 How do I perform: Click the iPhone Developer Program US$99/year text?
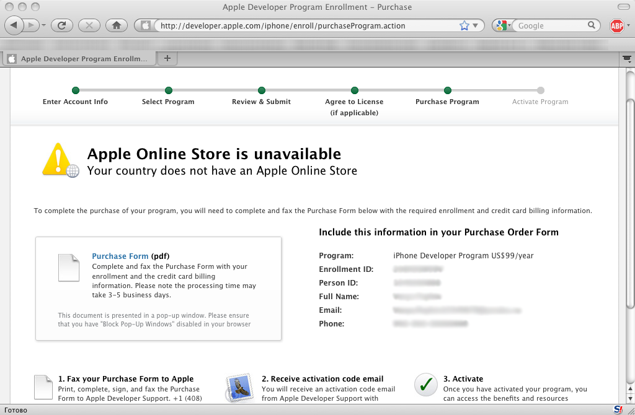tap(463, 256)
